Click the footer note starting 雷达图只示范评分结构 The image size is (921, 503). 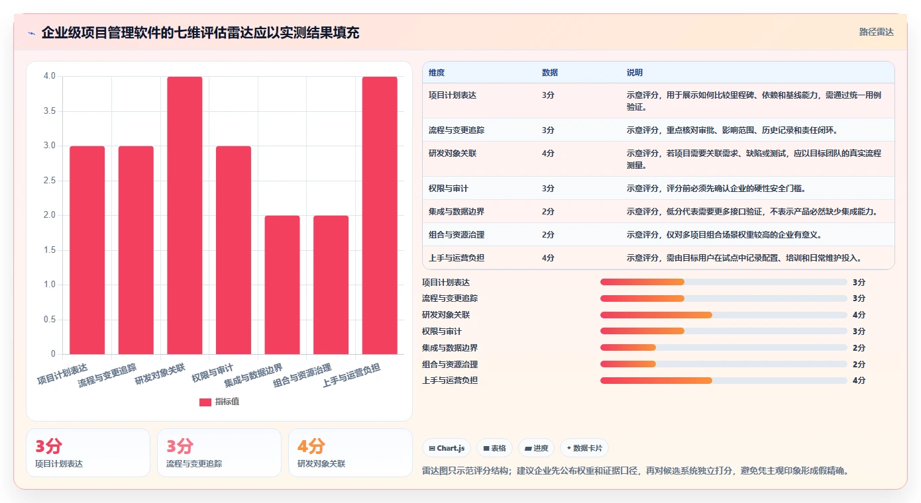click(x=635, y=471)
